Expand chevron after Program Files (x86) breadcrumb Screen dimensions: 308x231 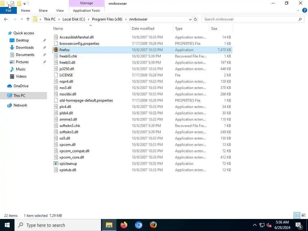point(126,19)
